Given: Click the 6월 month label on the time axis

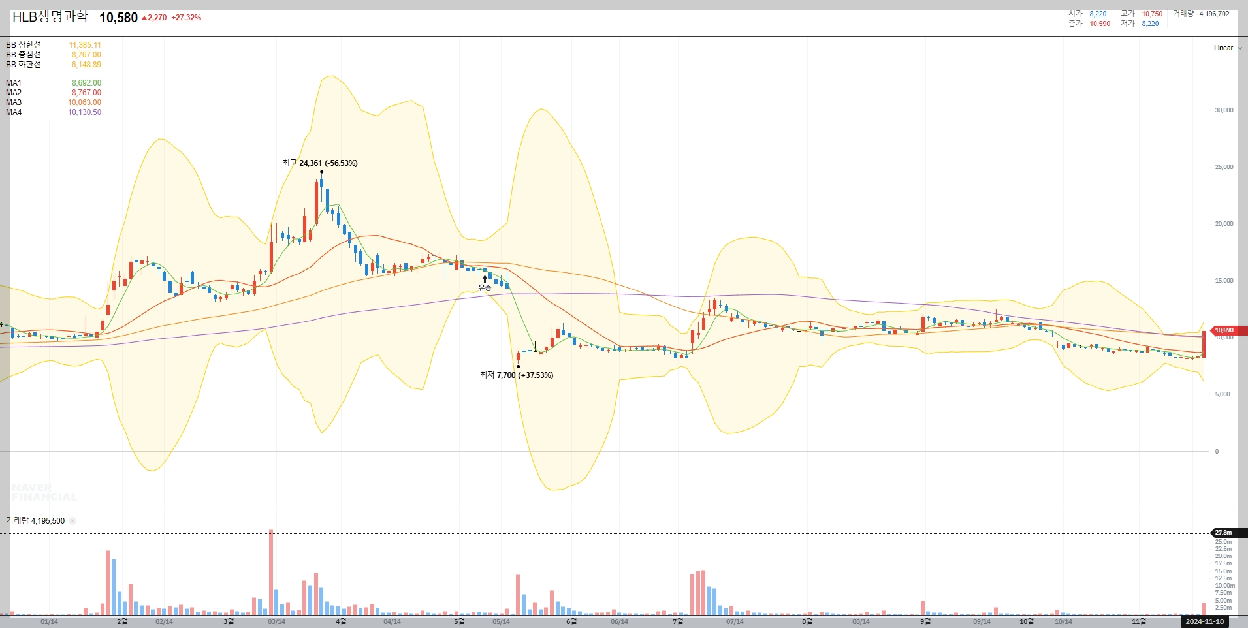Looking at the screenshot, I should tap(571, 621).
